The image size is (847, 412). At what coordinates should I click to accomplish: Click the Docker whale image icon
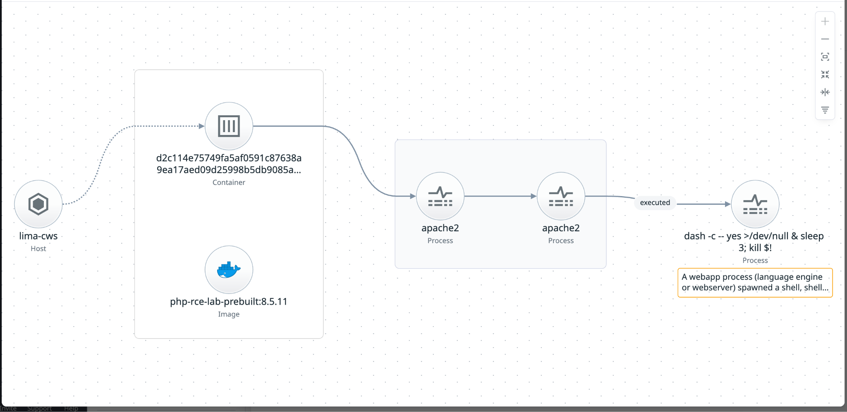pyautogui.click(x=229, y=270)
